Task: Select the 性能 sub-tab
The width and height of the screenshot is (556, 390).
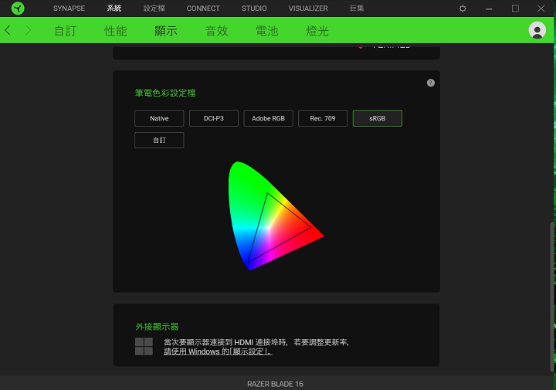Action: pos(116,31)
